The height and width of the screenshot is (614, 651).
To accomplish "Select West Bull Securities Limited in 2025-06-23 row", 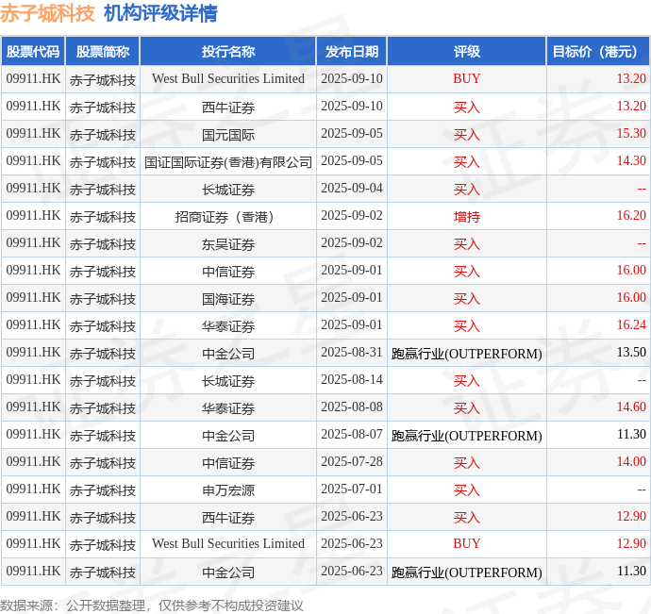I will coord(228,543).
